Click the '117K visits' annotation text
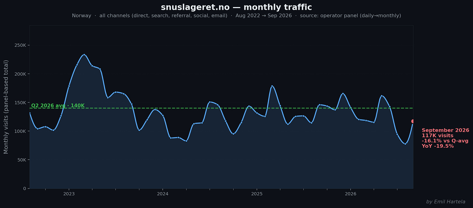The image size is (473, 208). (x=437, y=136)
